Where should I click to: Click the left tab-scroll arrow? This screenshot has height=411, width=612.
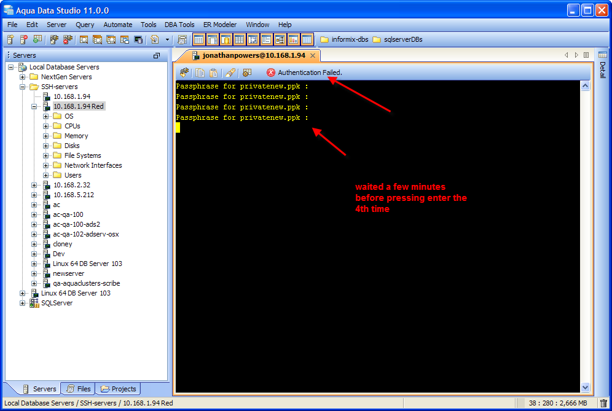click(x=567, y=55)
